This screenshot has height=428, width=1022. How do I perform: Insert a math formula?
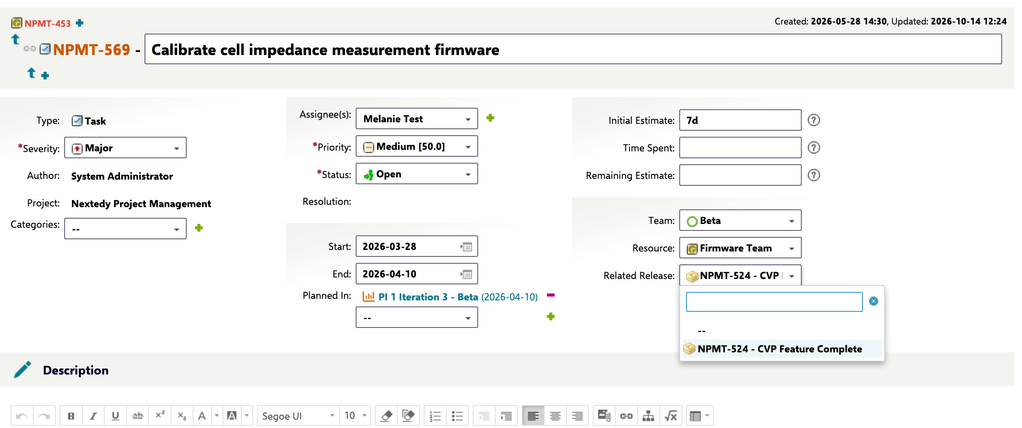[x=671, y=416]
